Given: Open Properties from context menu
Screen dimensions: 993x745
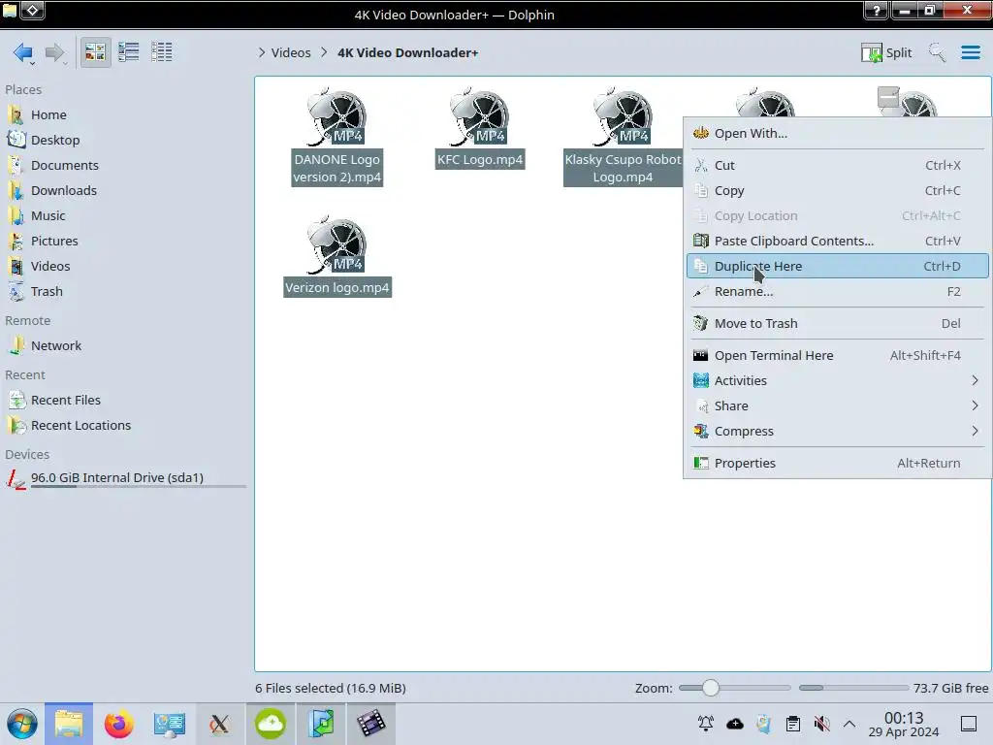Looking at the screenshot, I should tap(837, 463).
